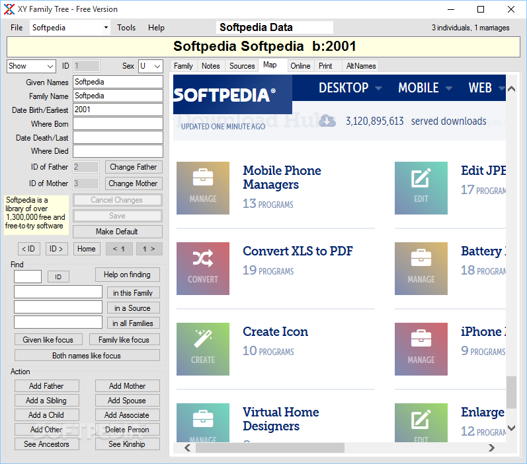Click the Create Icon wand tile

tap(202, 349)
